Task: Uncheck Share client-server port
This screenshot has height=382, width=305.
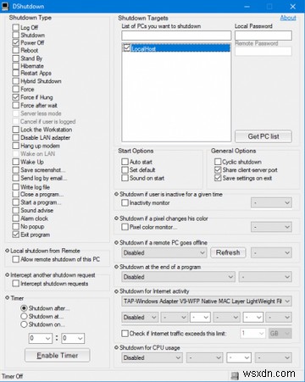Action: [218, 169]
